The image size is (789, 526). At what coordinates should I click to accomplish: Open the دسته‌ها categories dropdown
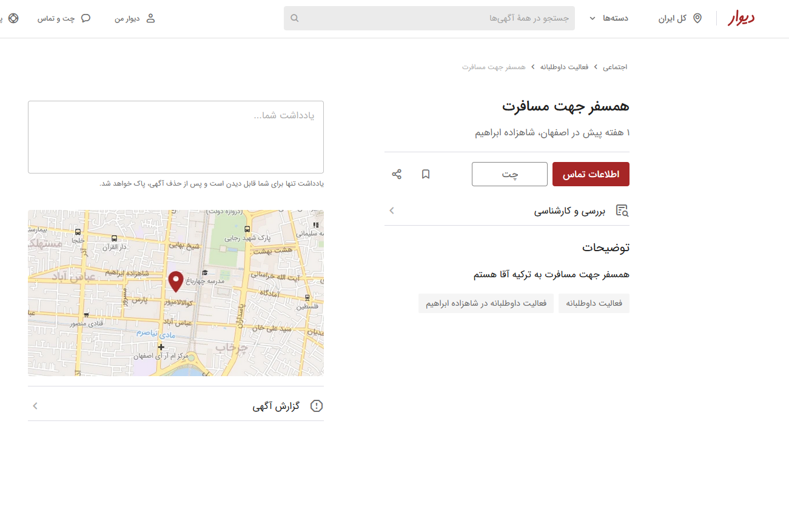[x=609, y=18]
